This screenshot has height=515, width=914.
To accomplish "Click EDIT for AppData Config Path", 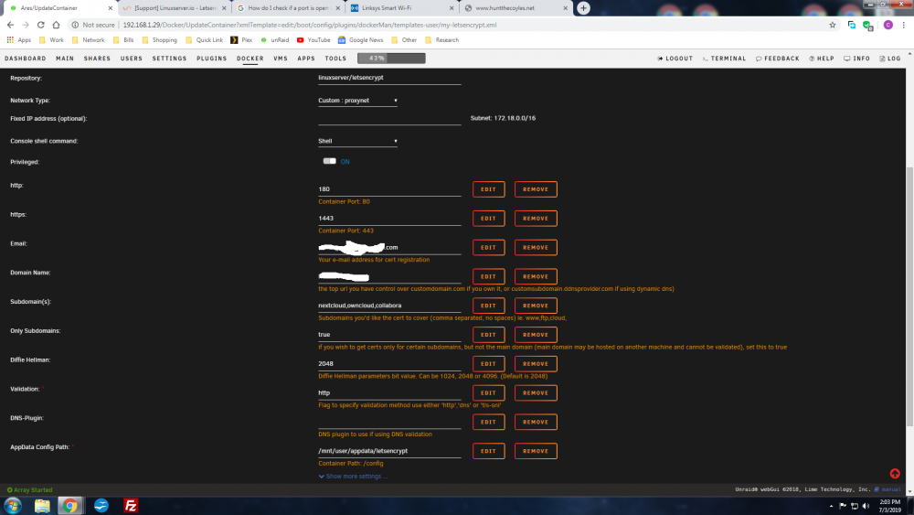I will (488, 452).
